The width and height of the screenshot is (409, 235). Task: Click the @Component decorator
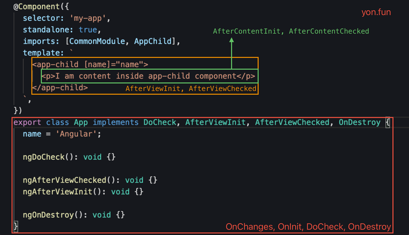(x=36, y=7)
